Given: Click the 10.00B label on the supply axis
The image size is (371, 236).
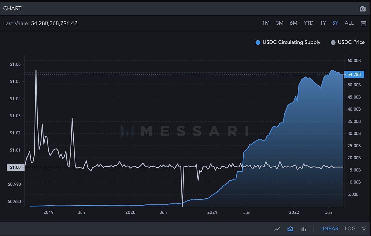Looking at the screenshot, I should click(354, 182).
